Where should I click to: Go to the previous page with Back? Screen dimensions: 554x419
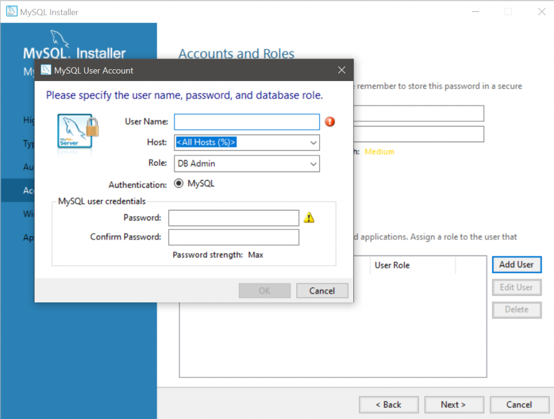coord(388,404)
